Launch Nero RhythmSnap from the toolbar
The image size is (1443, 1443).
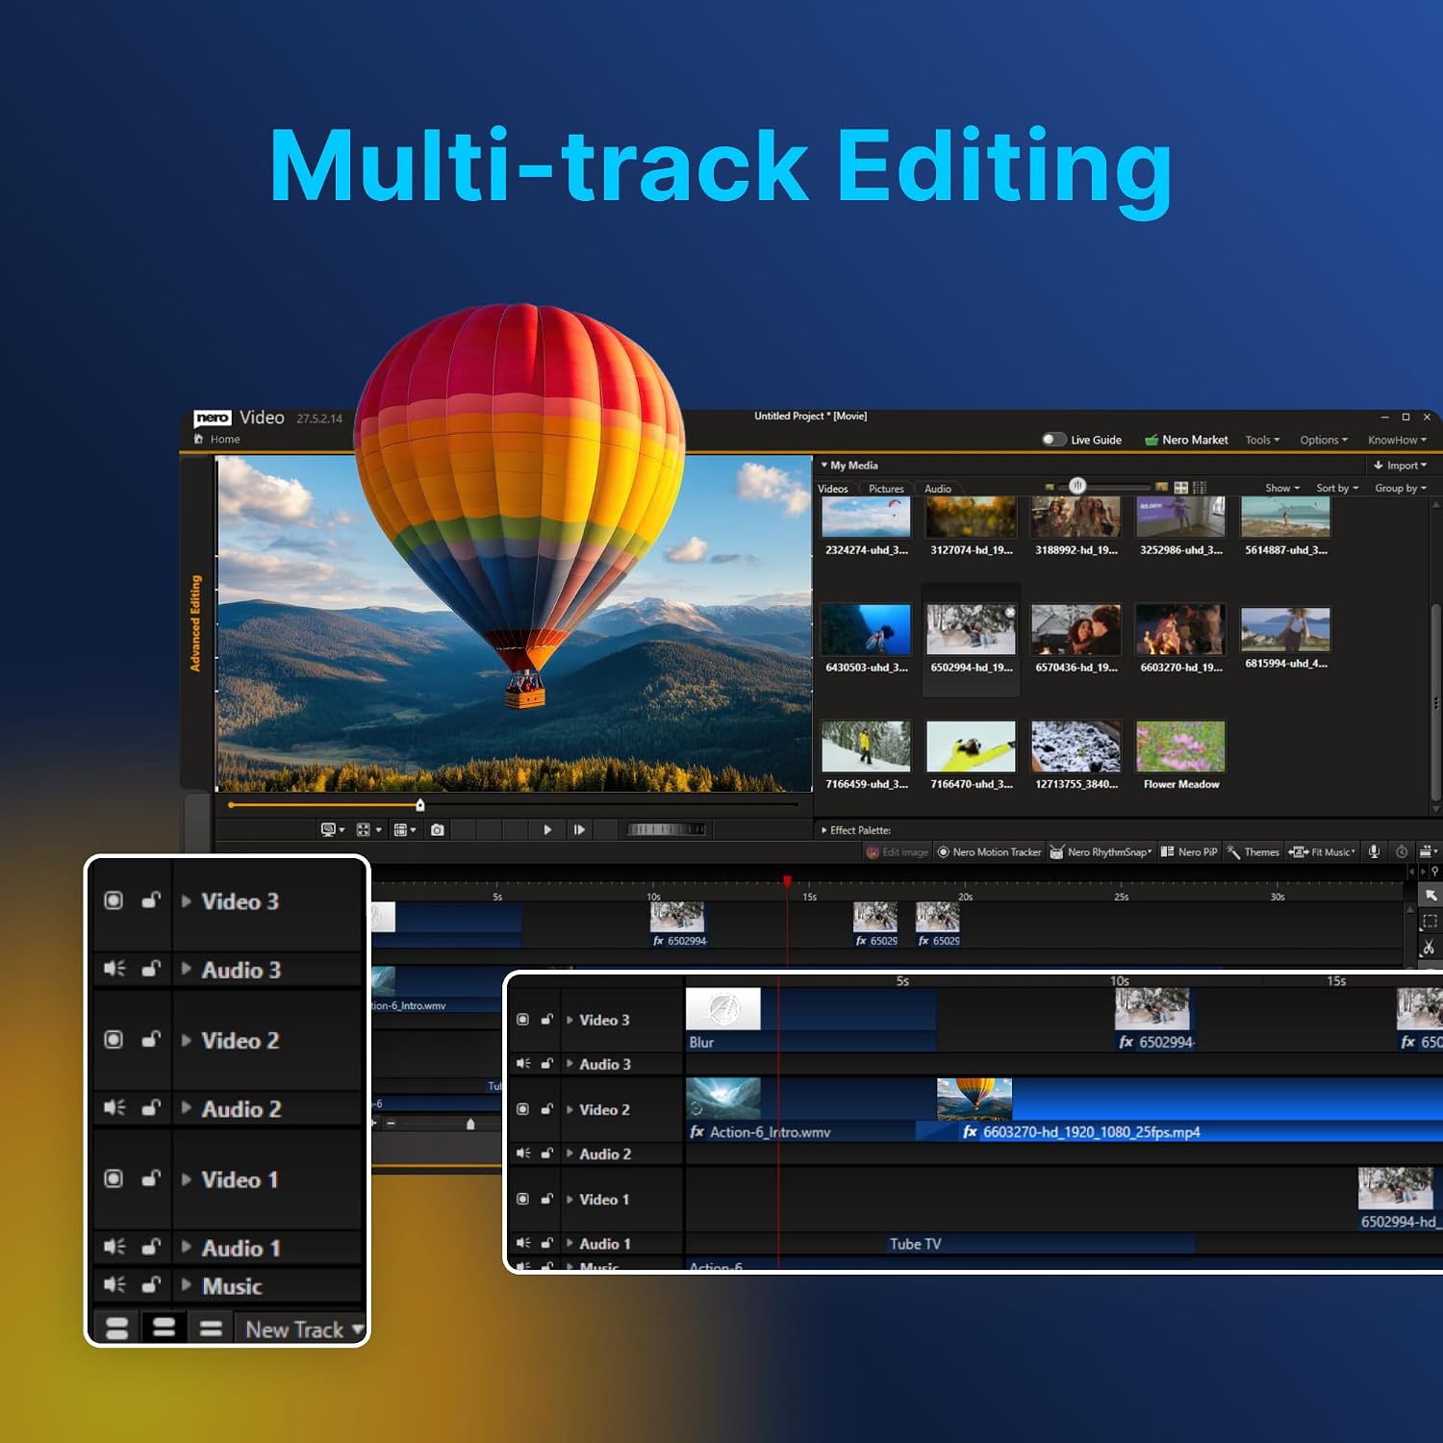coord(1101,852)
